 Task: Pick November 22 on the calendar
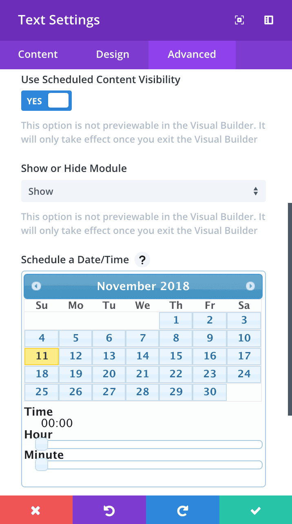coord(176,374)
